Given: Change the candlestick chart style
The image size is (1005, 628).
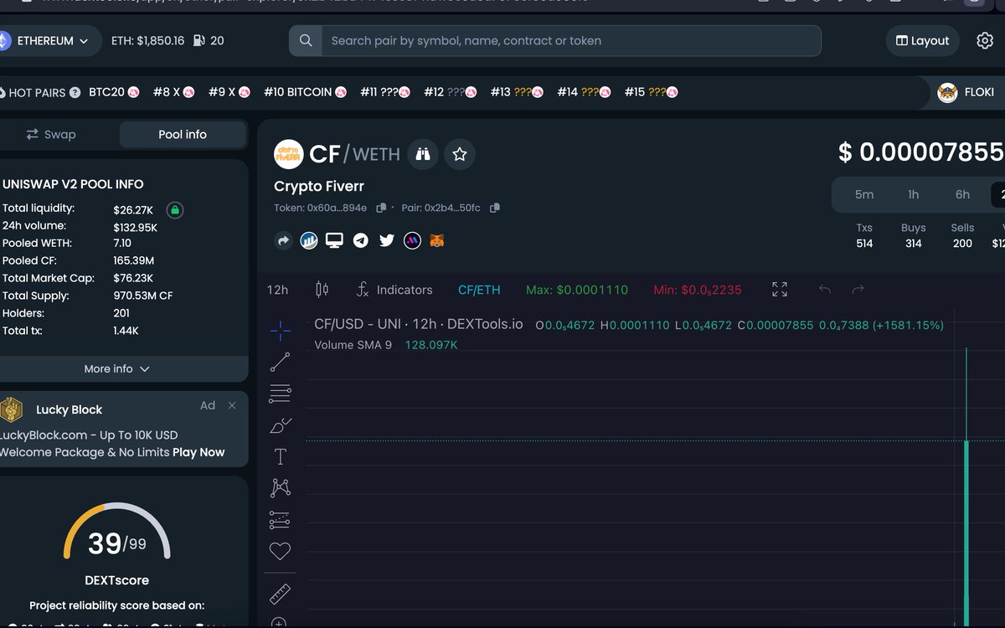Looking at the screenshot, I should pos(322,290).
